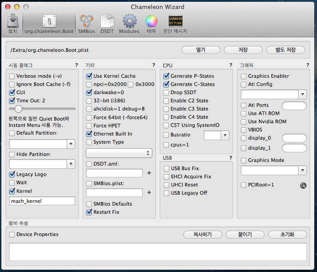Click the help question mark for 시동 플래그
The image size is (317, 272).
pyautogui.click(x=77, y=65)
